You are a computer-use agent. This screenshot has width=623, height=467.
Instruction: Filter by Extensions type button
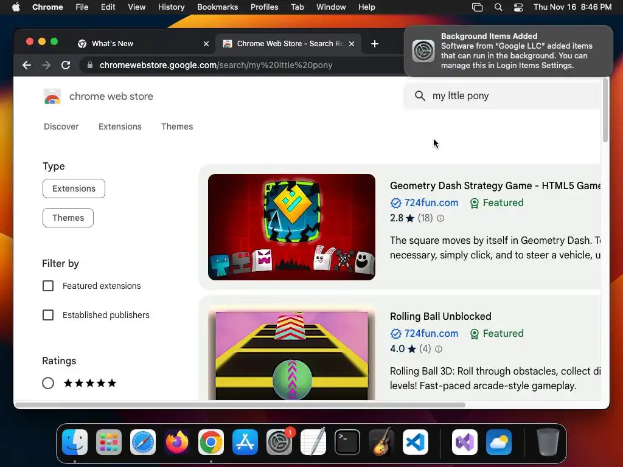point(74,189)
